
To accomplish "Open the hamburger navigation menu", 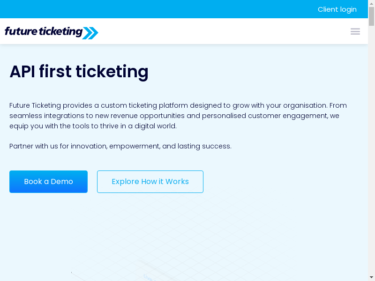I will pos(355,31).
